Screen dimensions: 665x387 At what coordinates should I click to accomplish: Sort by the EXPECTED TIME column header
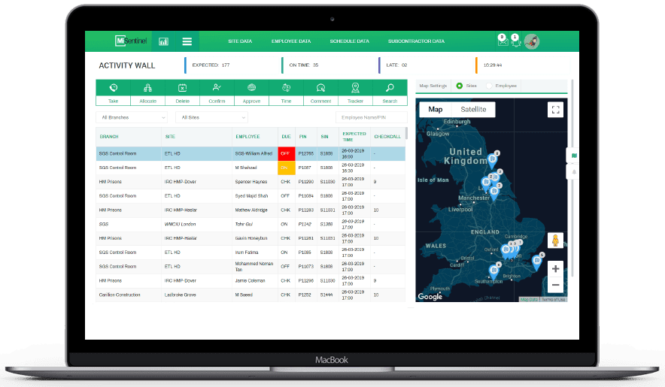pyautogui.click(x=354, y=137)
